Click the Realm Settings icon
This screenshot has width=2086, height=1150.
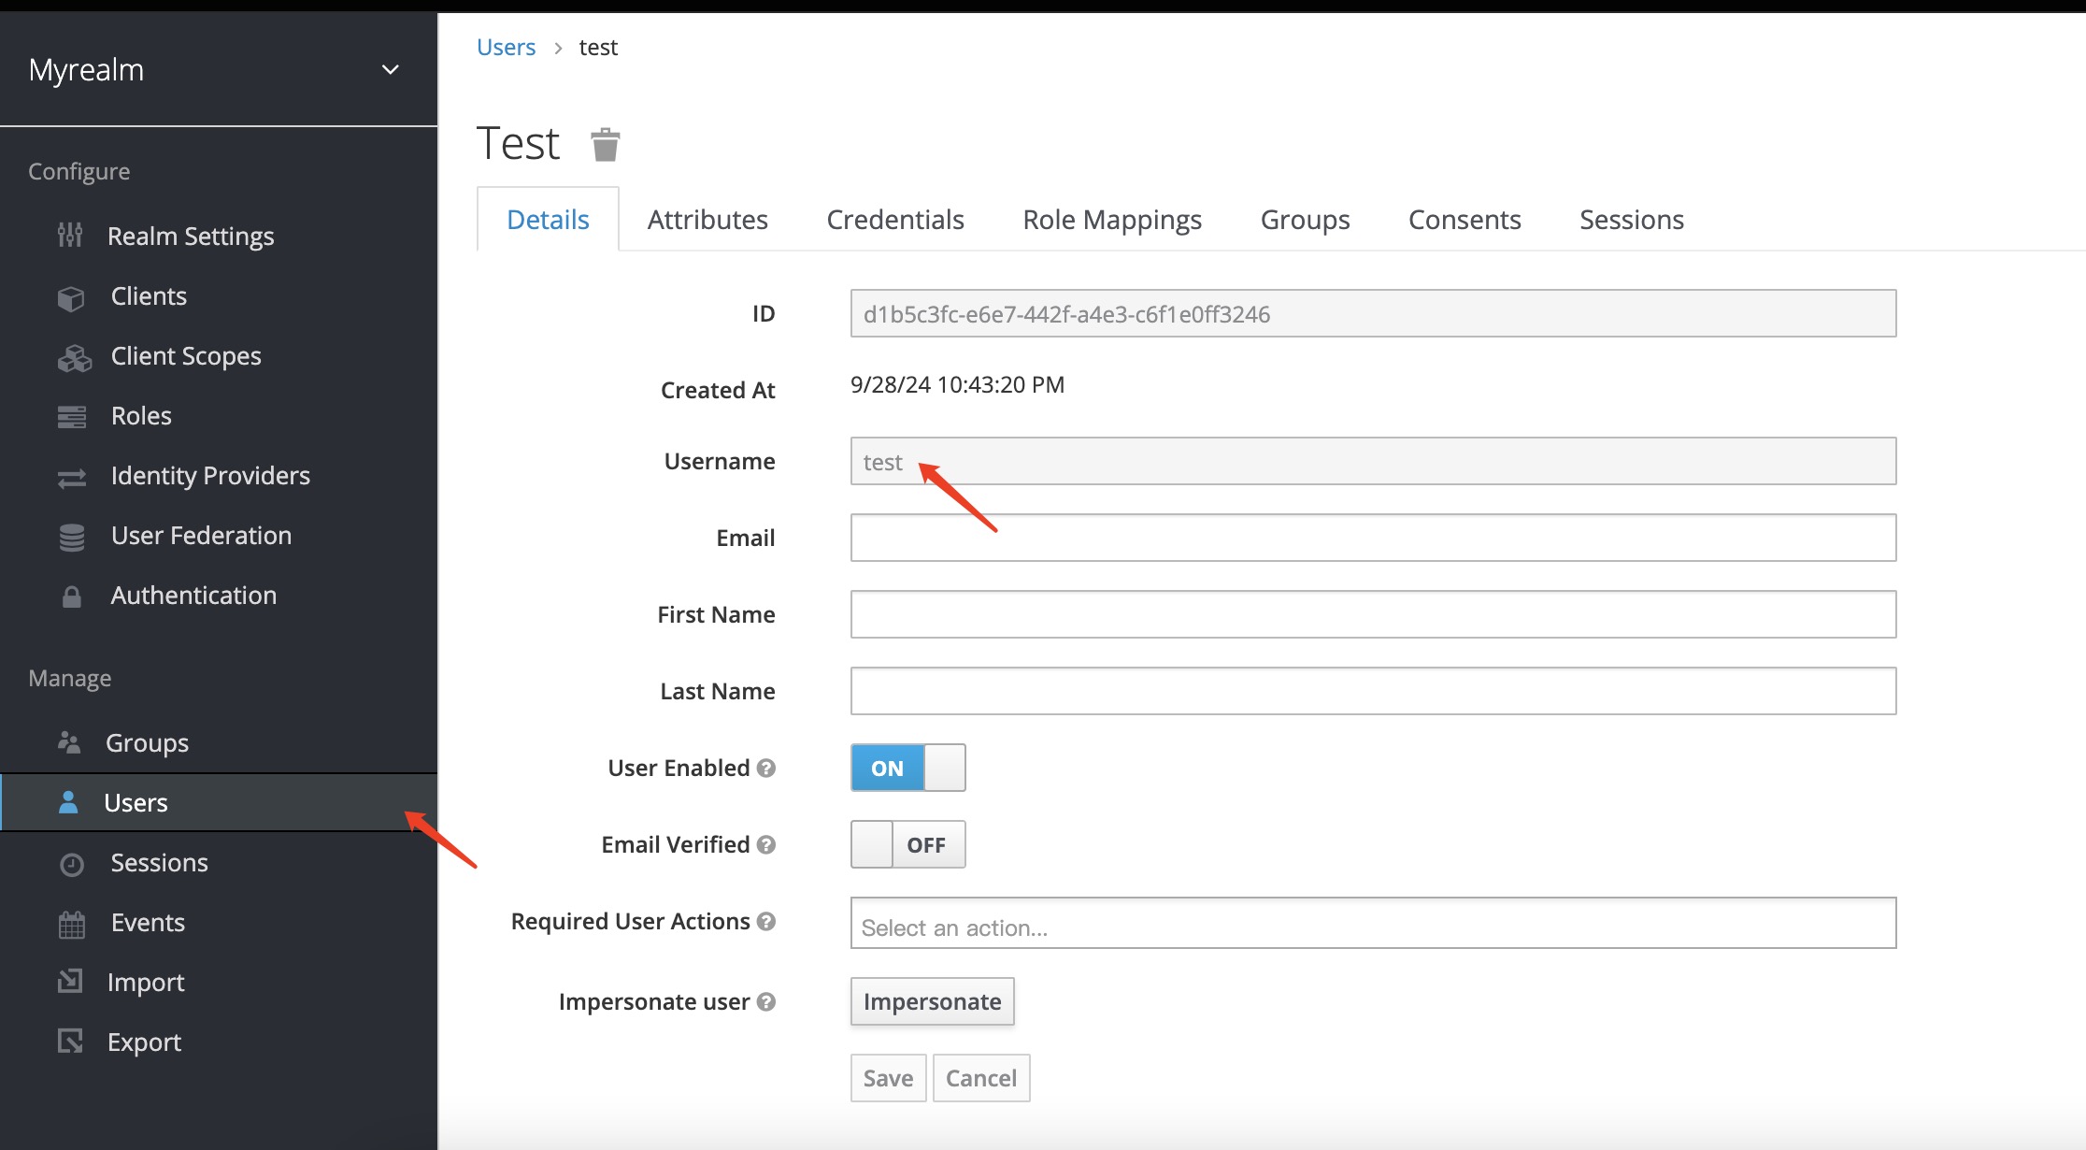(71, 235)
